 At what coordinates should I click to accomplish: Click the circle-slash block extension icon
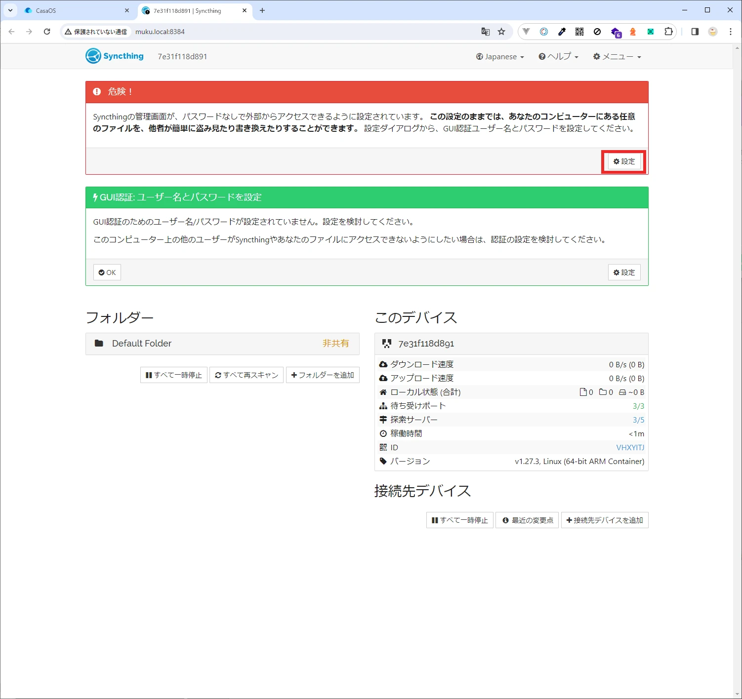point(597,32)
